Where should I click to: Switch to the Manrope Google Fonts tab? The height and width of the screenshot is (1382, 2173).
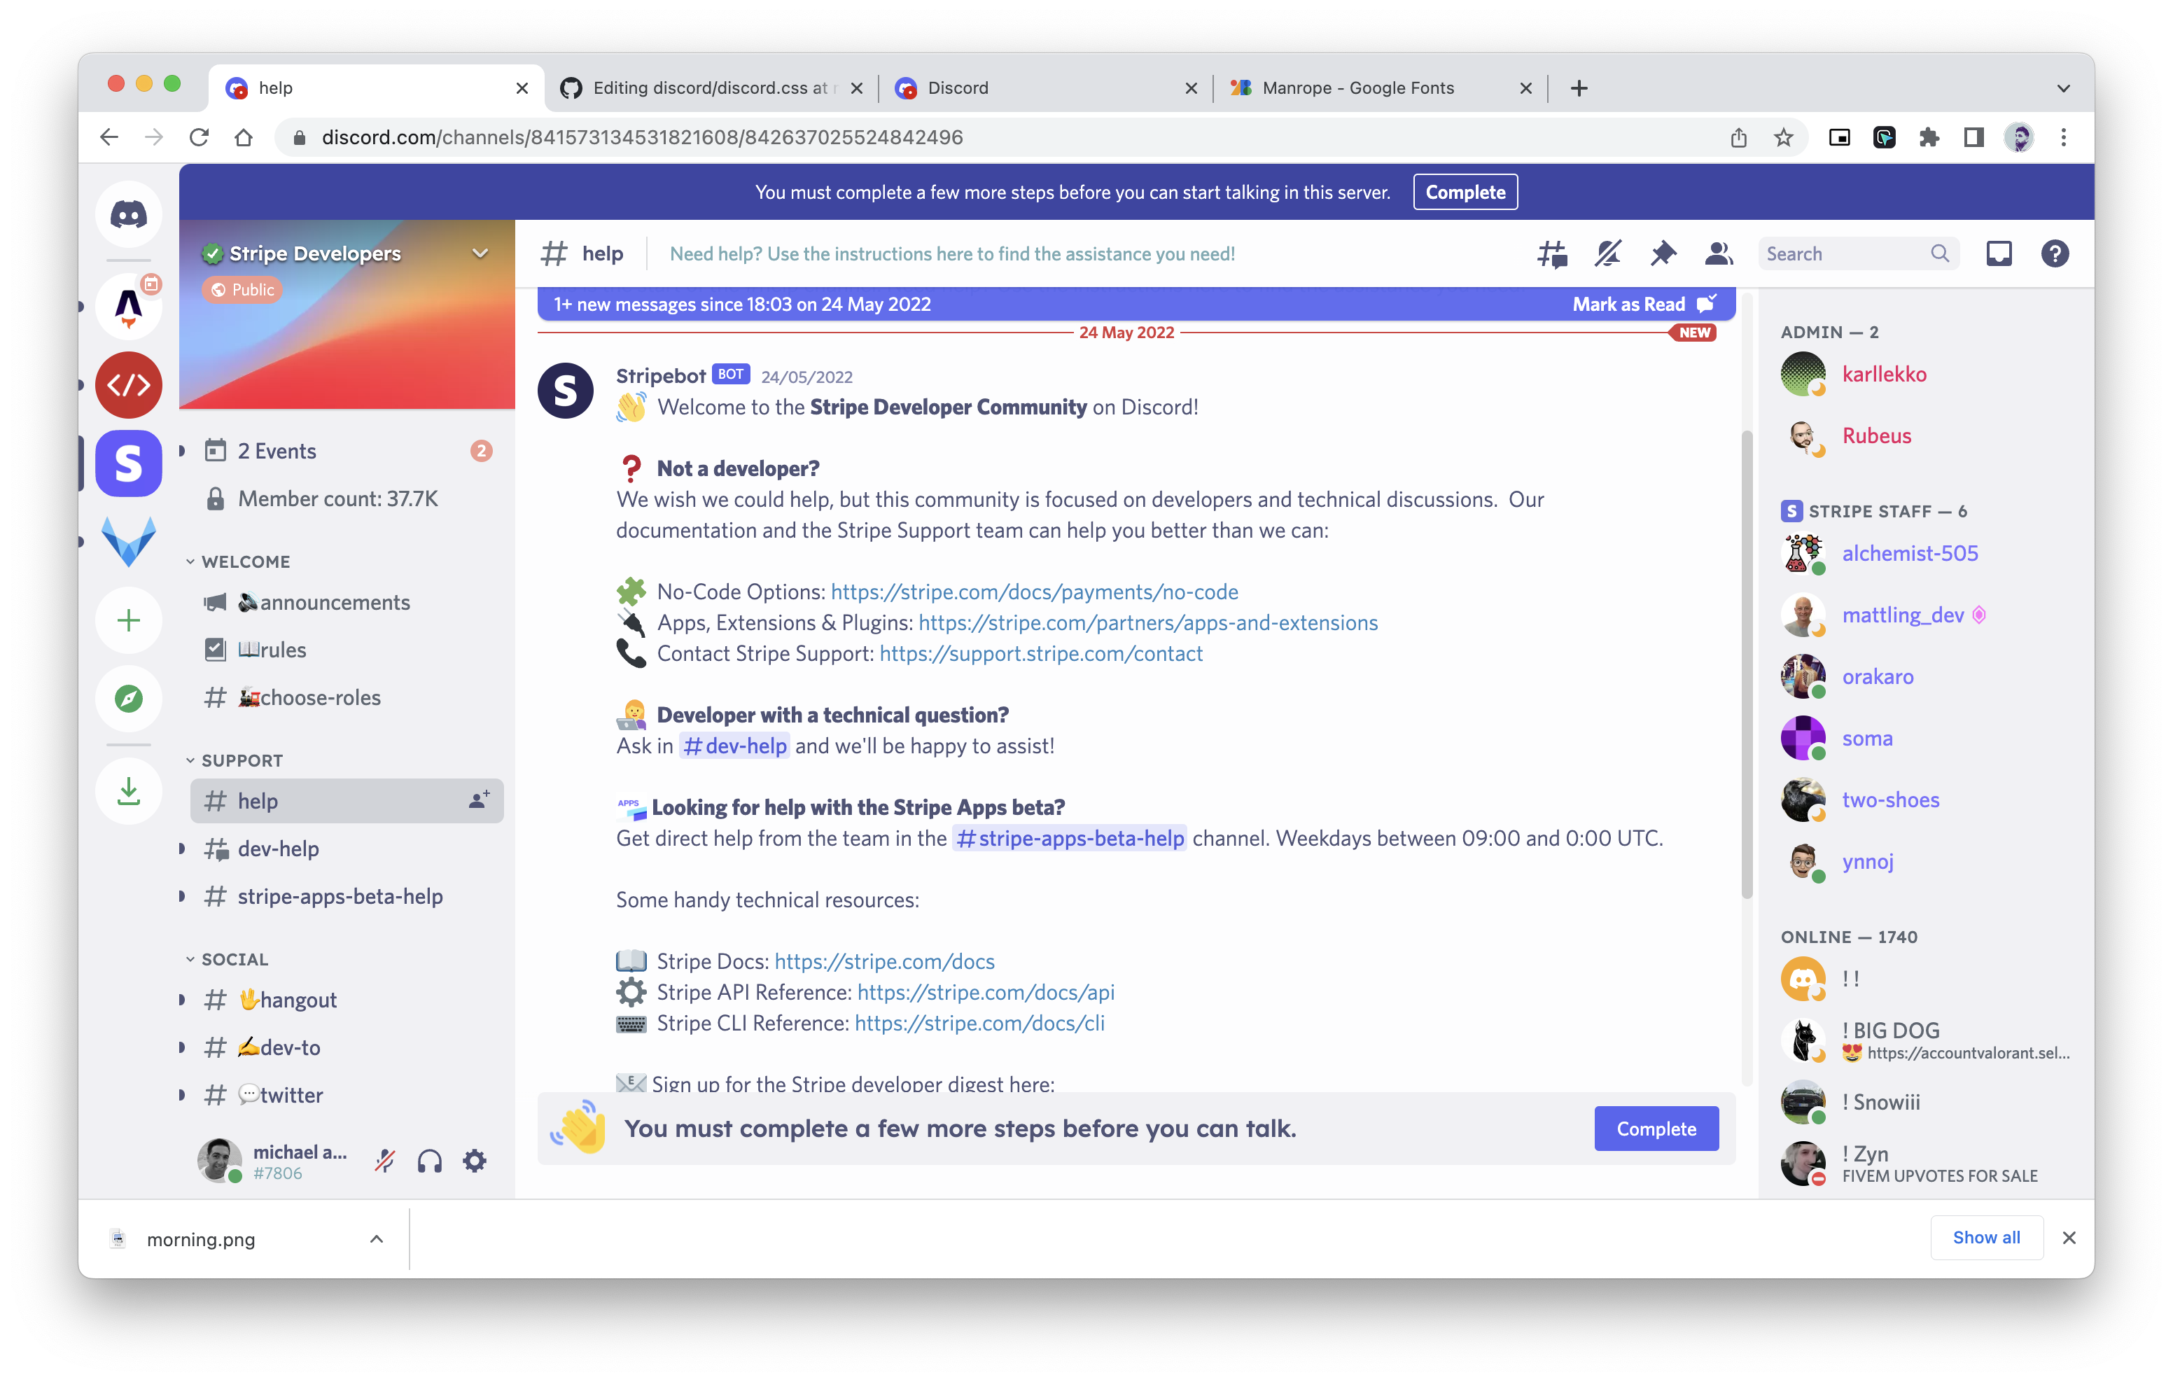(x=1357, y=88)
